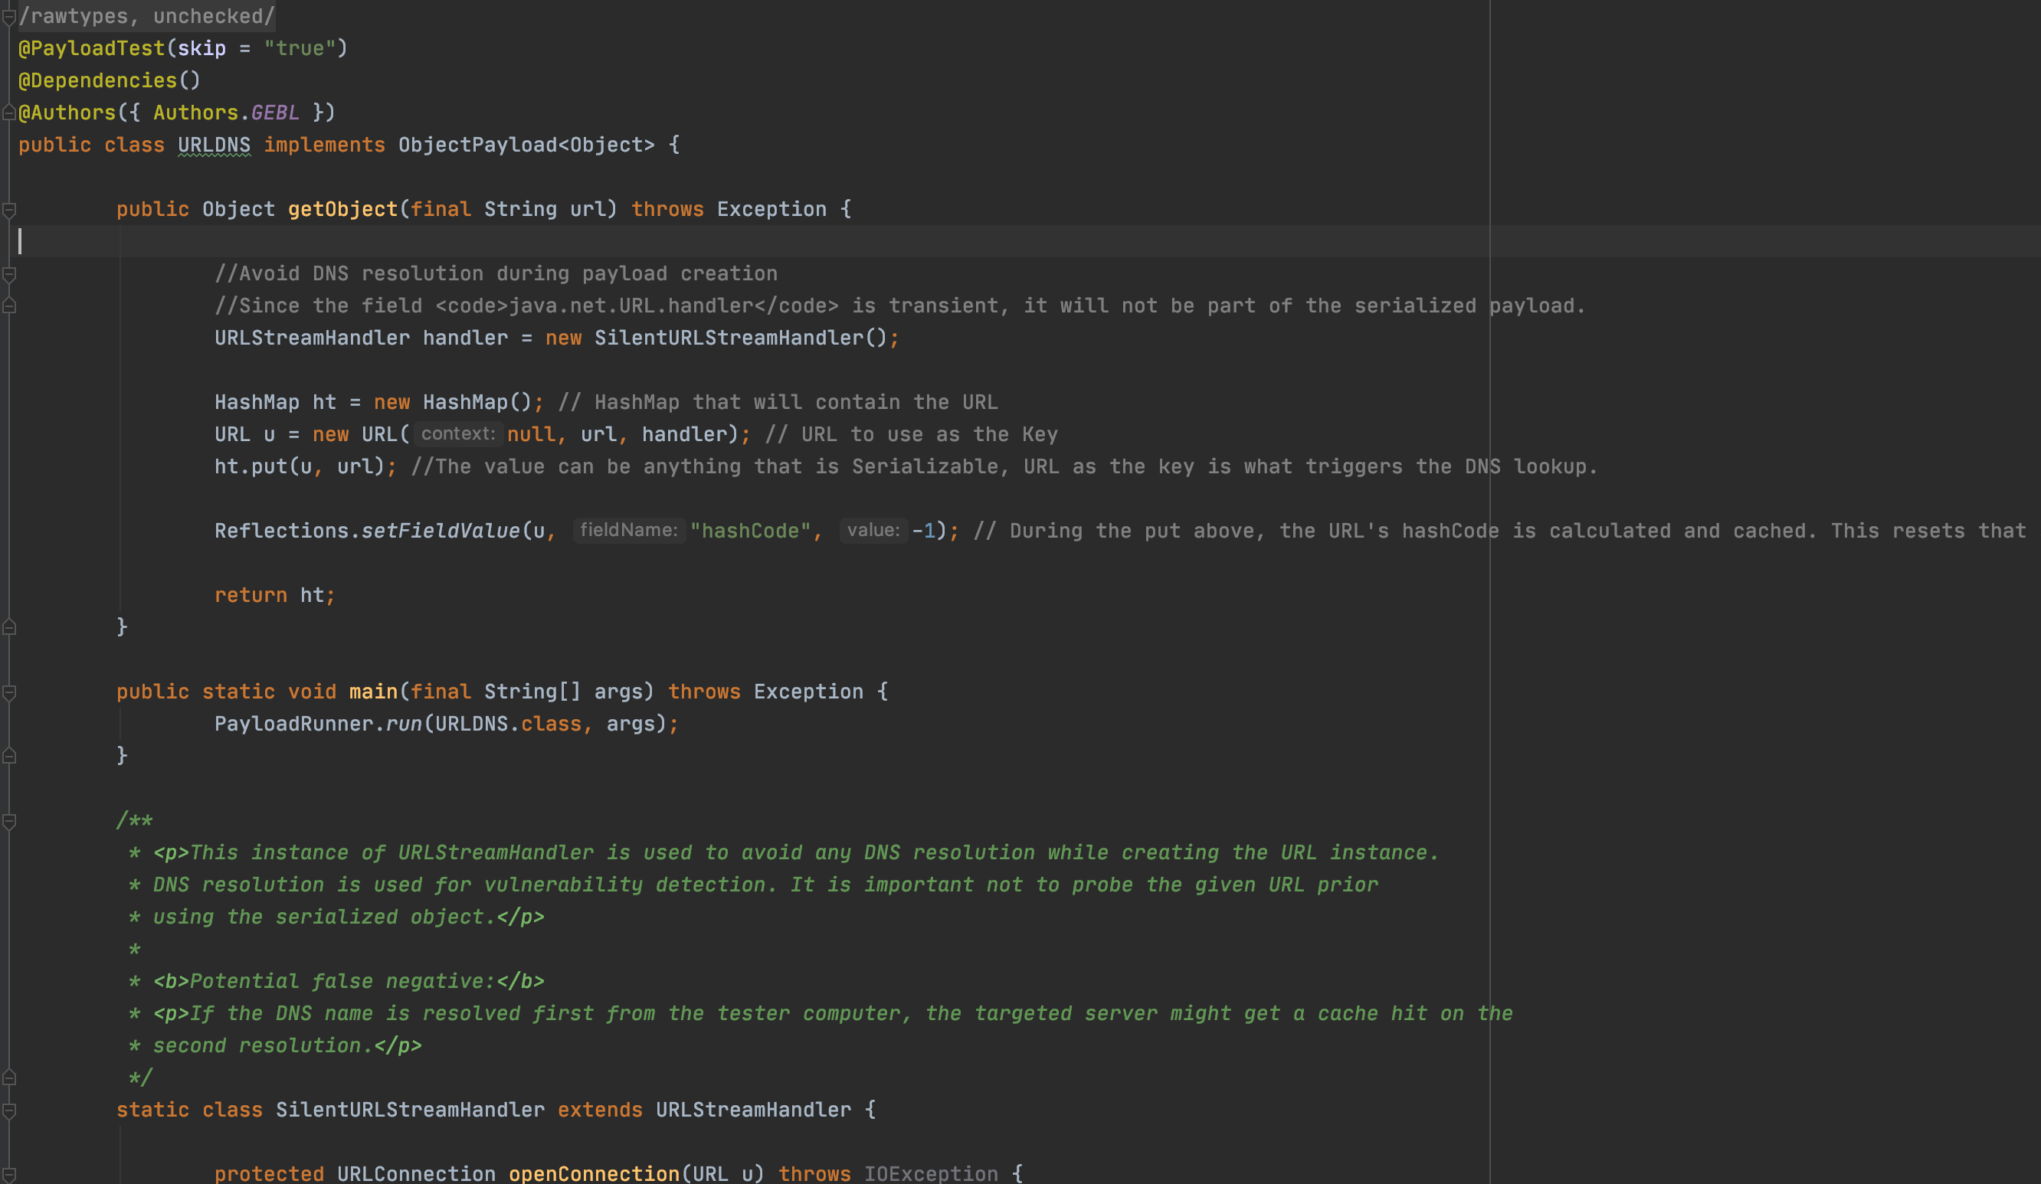This screenshot has height=1184, width=2041.
Task: Click the 'fieldName:' inlay parameter hint
Action: [628, 531]
